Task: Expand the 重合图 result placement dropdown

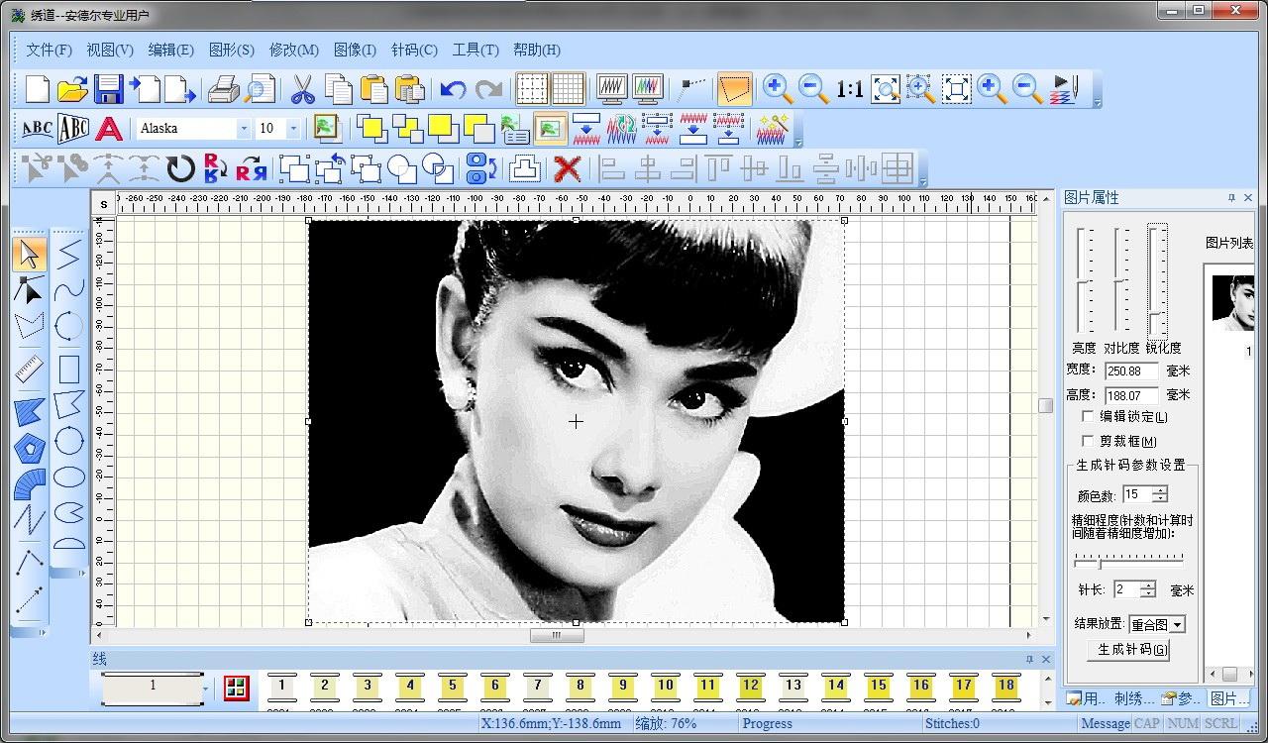Action: [x=1177, y=625]
